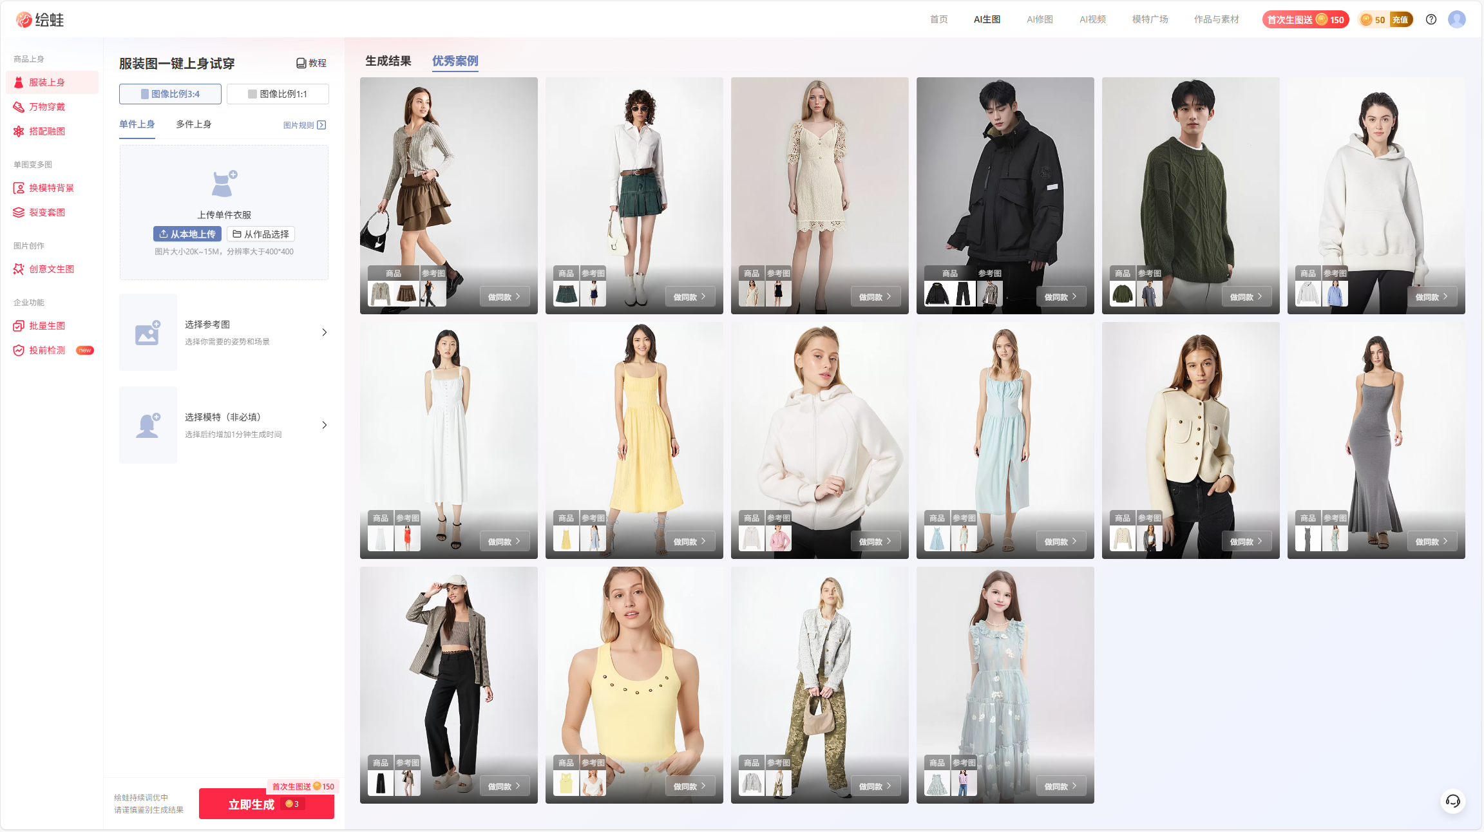The width and height of the screenshot is (1484, 832).
Task: Select 图像比例3:4 ratio option
Action: pos(170,94)
